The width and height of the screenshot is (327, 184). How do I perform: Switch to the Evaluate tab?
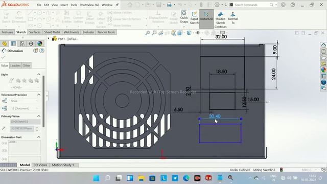pyautogui.click(x=88, y=32)
